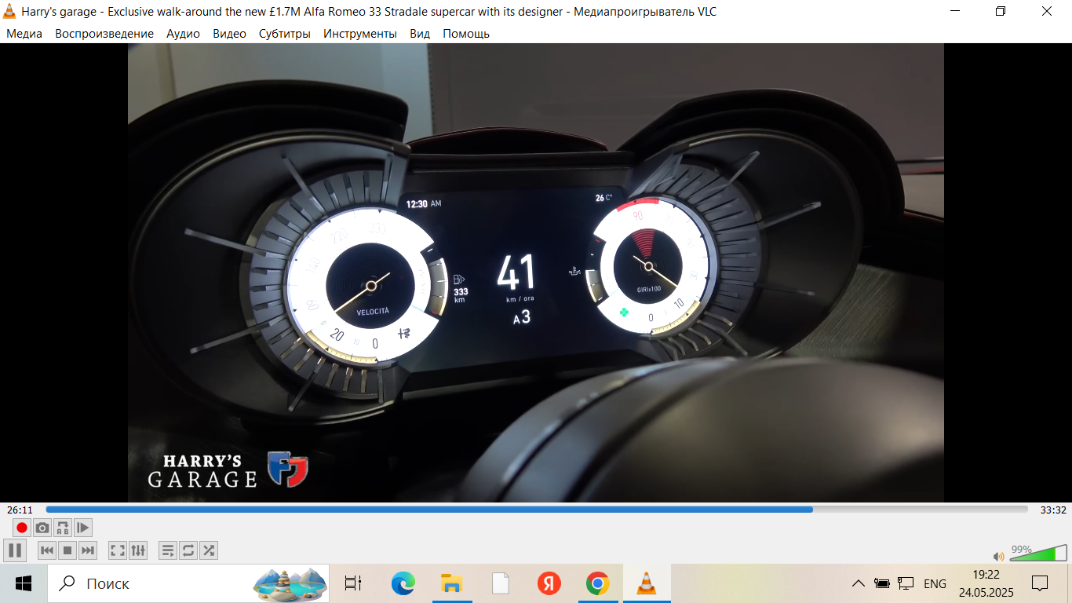
Task: Show the playlist
Action: tap(168, 550)
